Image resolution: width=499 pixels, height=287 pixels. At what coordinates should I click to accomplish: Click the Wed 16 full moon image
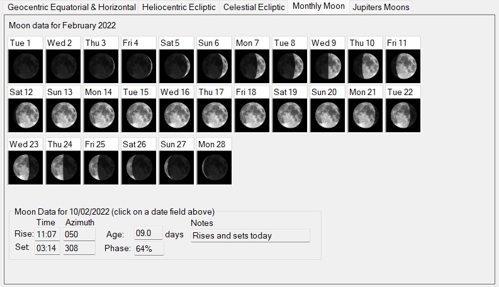pos(177,115)
